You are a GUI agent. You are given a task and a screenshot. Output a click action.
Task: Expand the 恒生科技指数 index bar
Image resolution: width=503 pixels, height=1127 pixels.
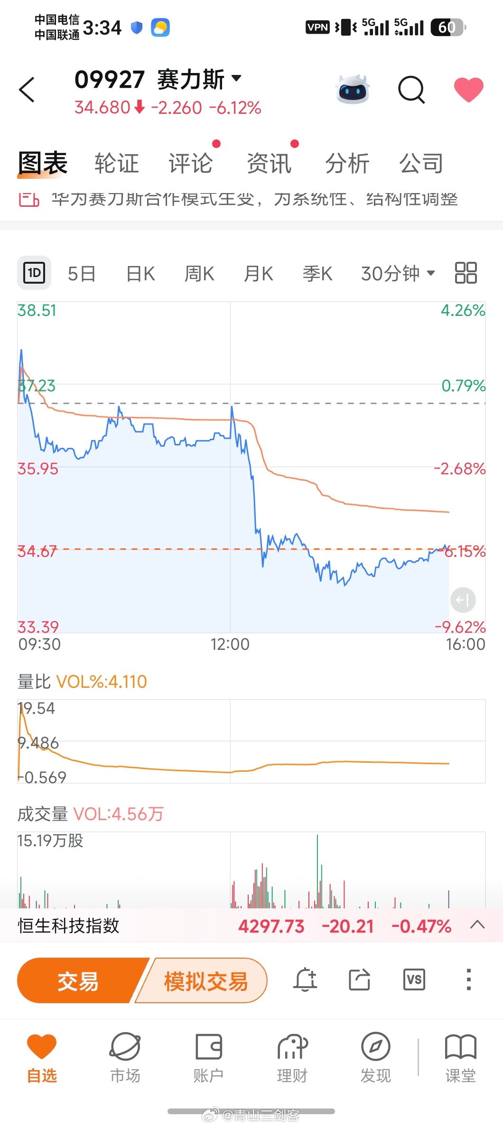coord(477,924)
